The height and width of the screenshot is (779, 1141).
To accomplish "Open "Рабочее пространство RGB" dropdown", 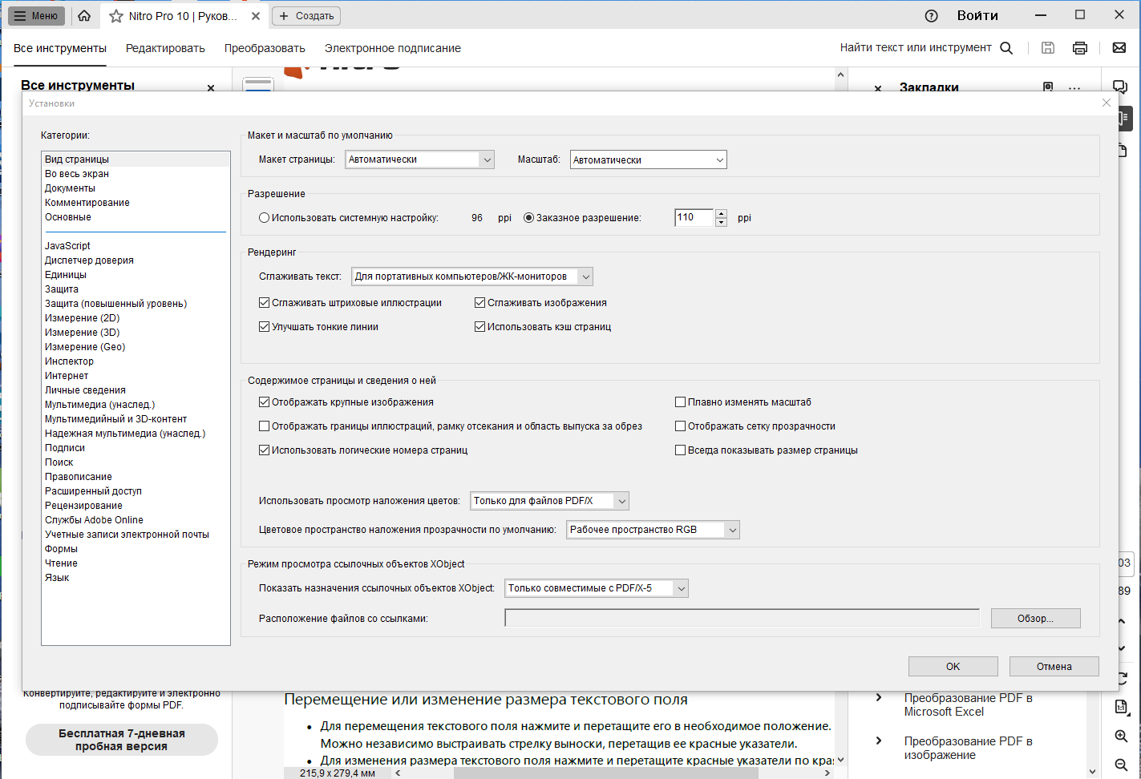I will (x=653, y=530).
